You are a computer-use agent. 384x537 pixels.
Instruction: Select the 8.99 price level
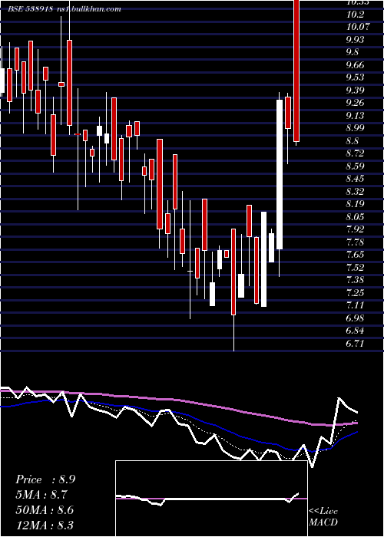[x=355, y=128]
